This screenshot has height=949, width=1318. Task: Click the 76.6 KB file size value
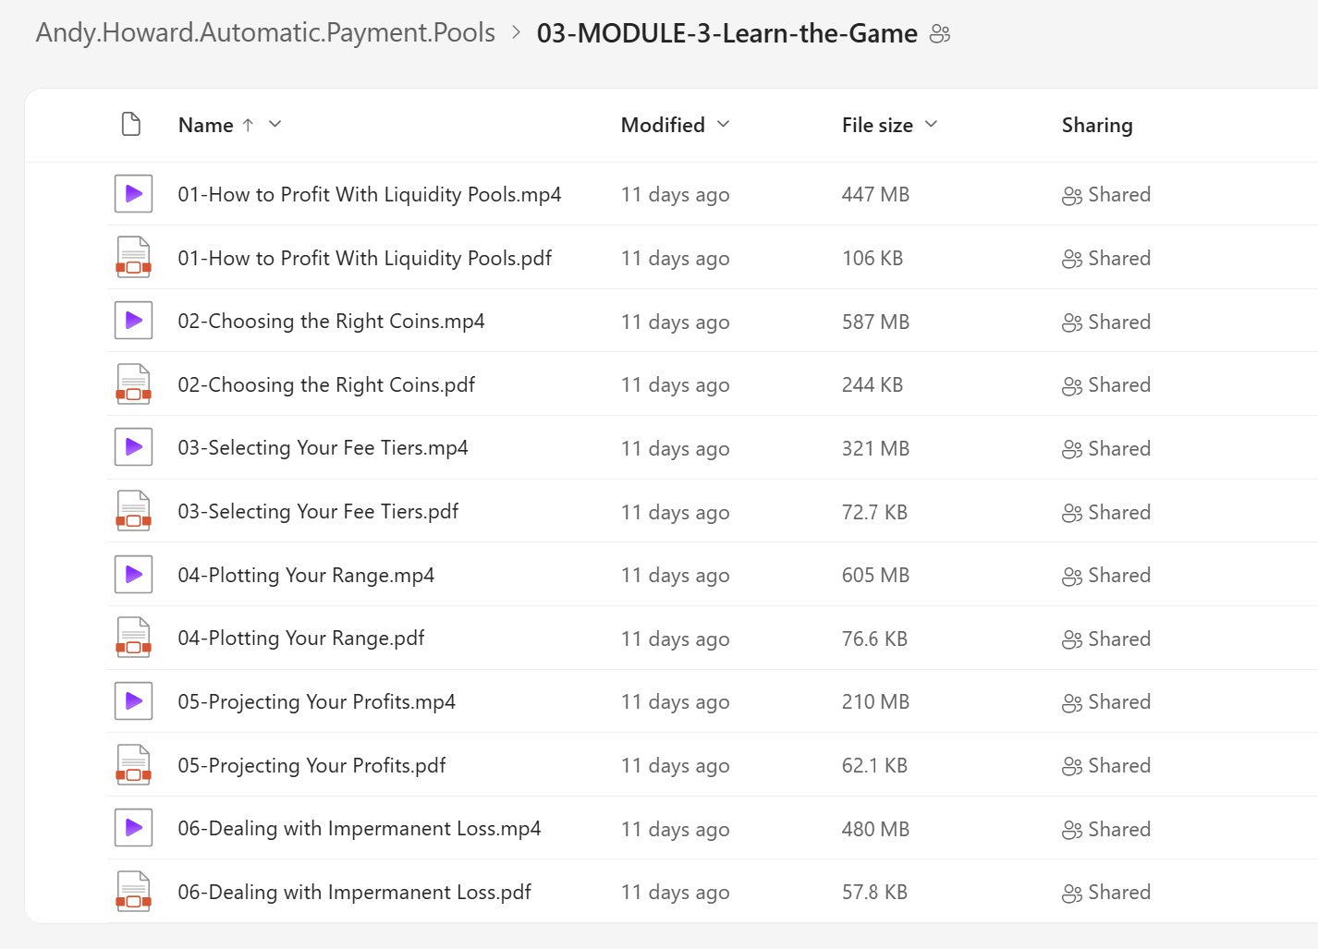(874, 639)
